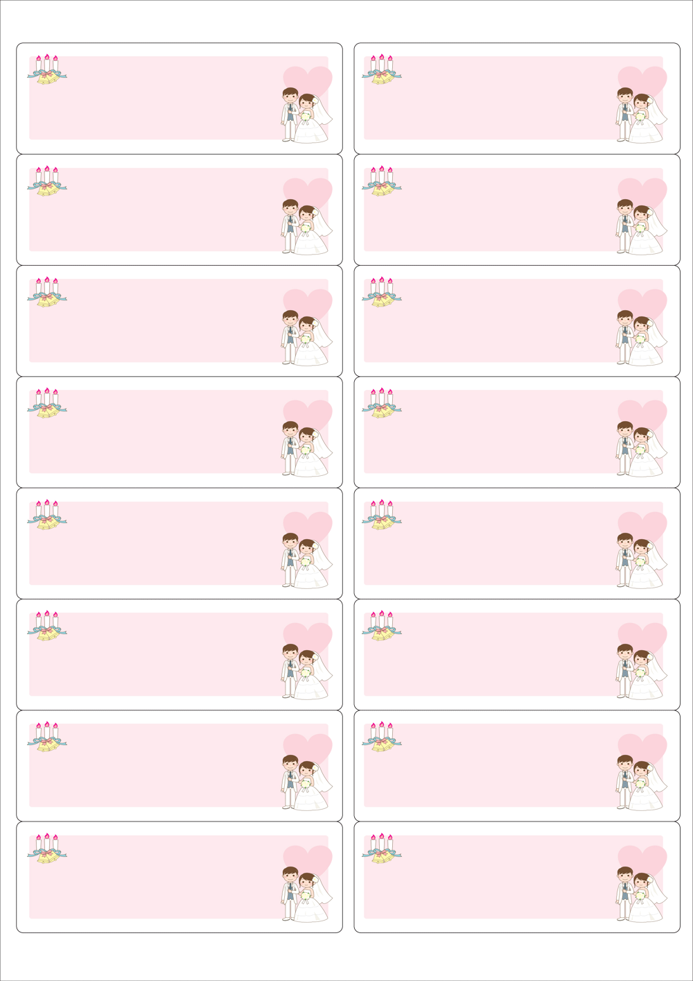The height and width of the screenshot is (981, 693).
Task: Click the couple illustration on the seventh-row right label
Action: coord(641,783)
